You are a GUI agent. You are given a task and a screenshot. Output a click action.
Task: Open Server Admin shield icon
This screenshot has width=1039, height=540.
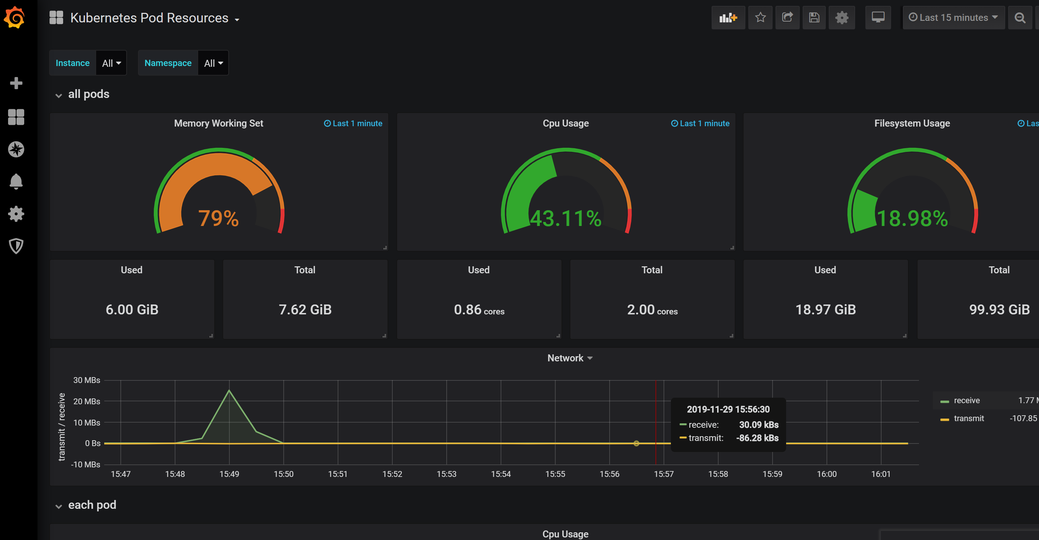pos(16,246)
